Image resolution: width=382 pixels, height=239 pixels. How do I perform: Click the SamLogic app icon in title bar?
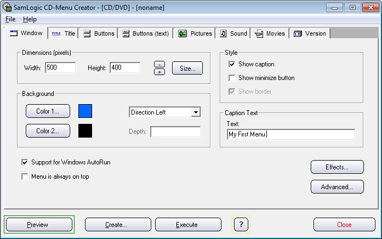[x=7, y=7]
